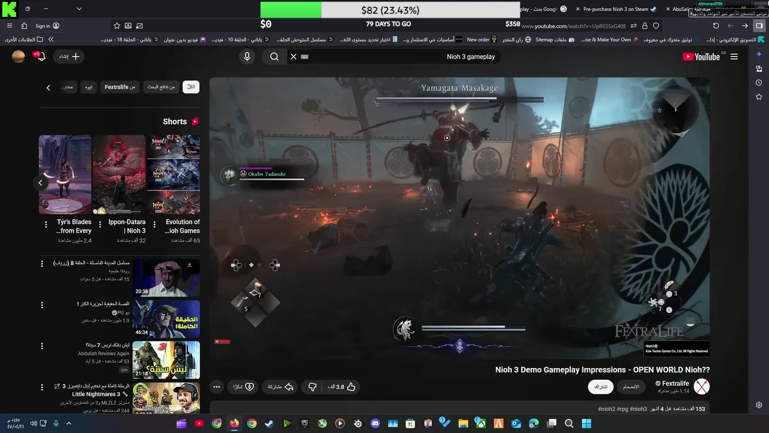Like the Nioh 3 video
Image resolution: width=769 pixels, height=433 pixels.
[x=342, y=387]
